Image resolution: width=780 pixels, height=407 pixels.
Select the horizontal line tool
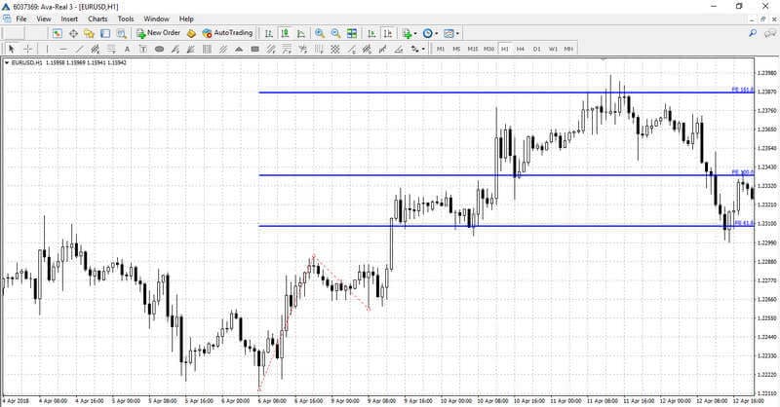[62, 49]
